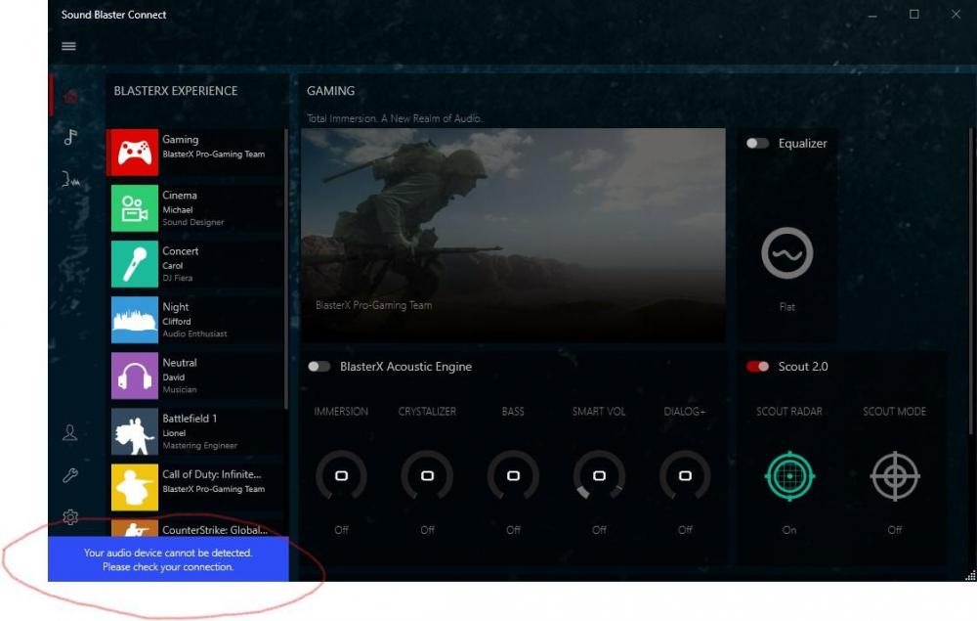Click the Crystalizer dial

click(x=428, y=475)
